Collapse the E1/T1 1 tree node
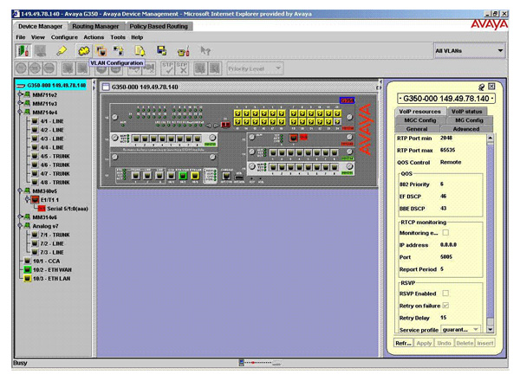The height and width of the screenshot is (381, 520). (28, 199)
